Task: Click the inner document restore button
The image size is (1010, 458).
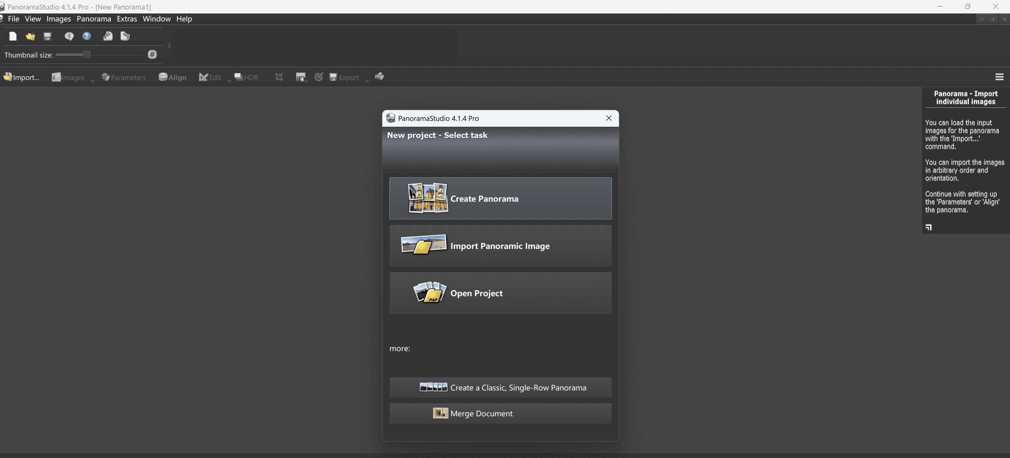Action: pyautogui.click(x=993, y=19)
